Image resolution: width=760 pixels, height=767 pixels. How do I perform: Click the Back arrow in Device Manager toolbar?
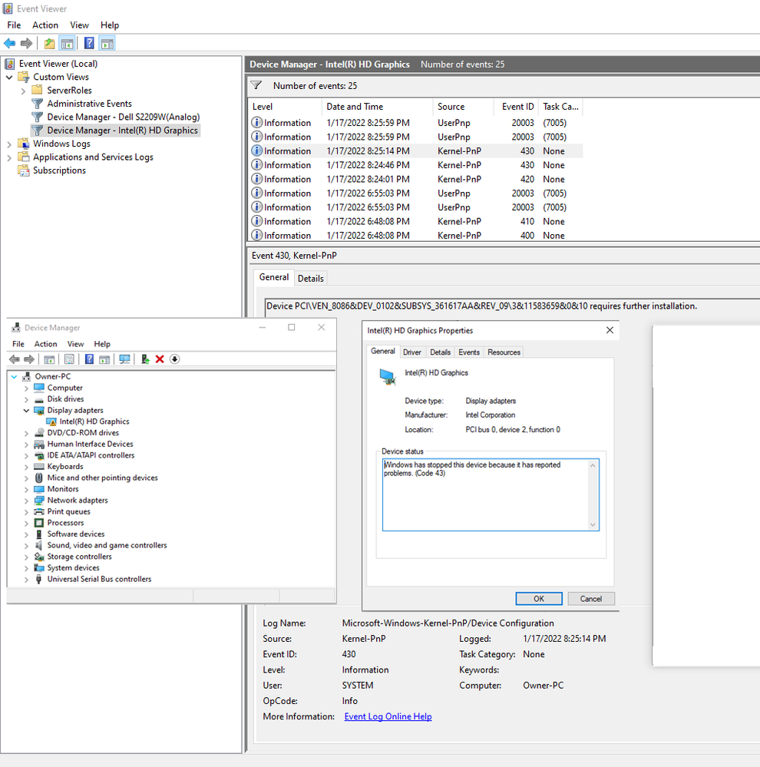[14, 359]
